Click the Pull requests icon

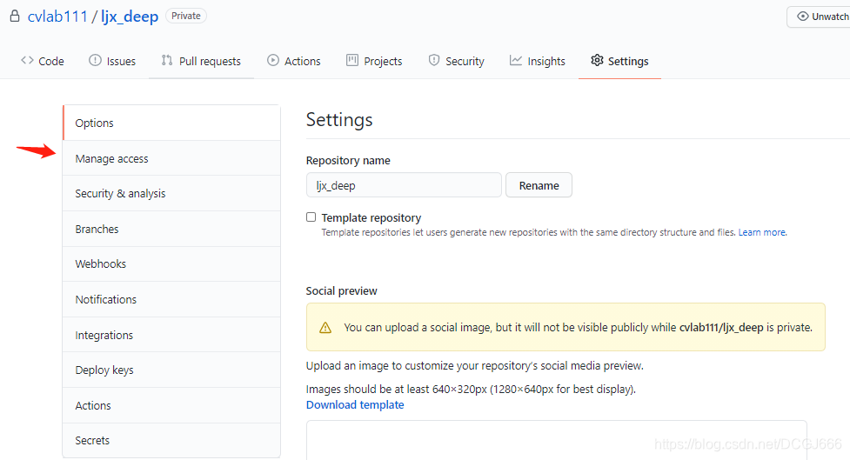pos(167,61)
